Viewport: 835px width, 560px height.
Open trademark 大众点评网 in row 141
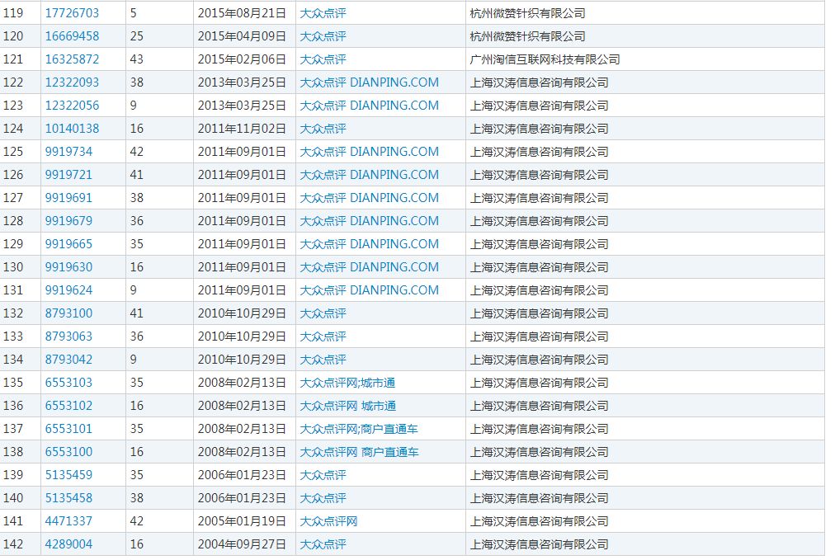click(328, 521)
